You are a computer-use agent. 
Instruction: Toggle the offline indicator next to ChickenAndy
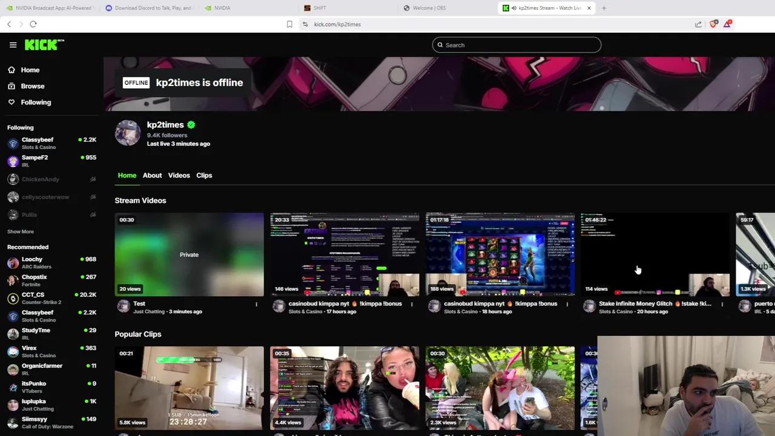click(93, 179)
